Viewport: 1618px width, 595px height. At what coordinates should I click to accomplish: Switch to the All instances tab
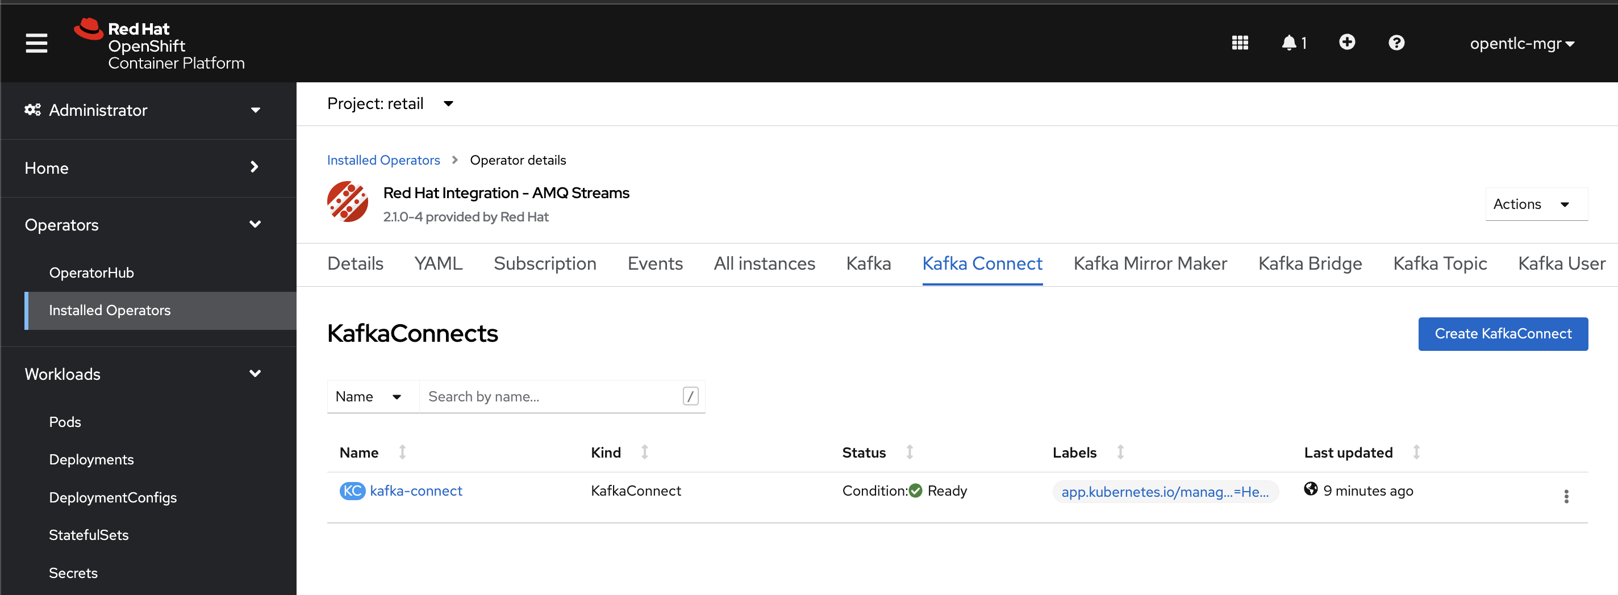tap(764, 263)
